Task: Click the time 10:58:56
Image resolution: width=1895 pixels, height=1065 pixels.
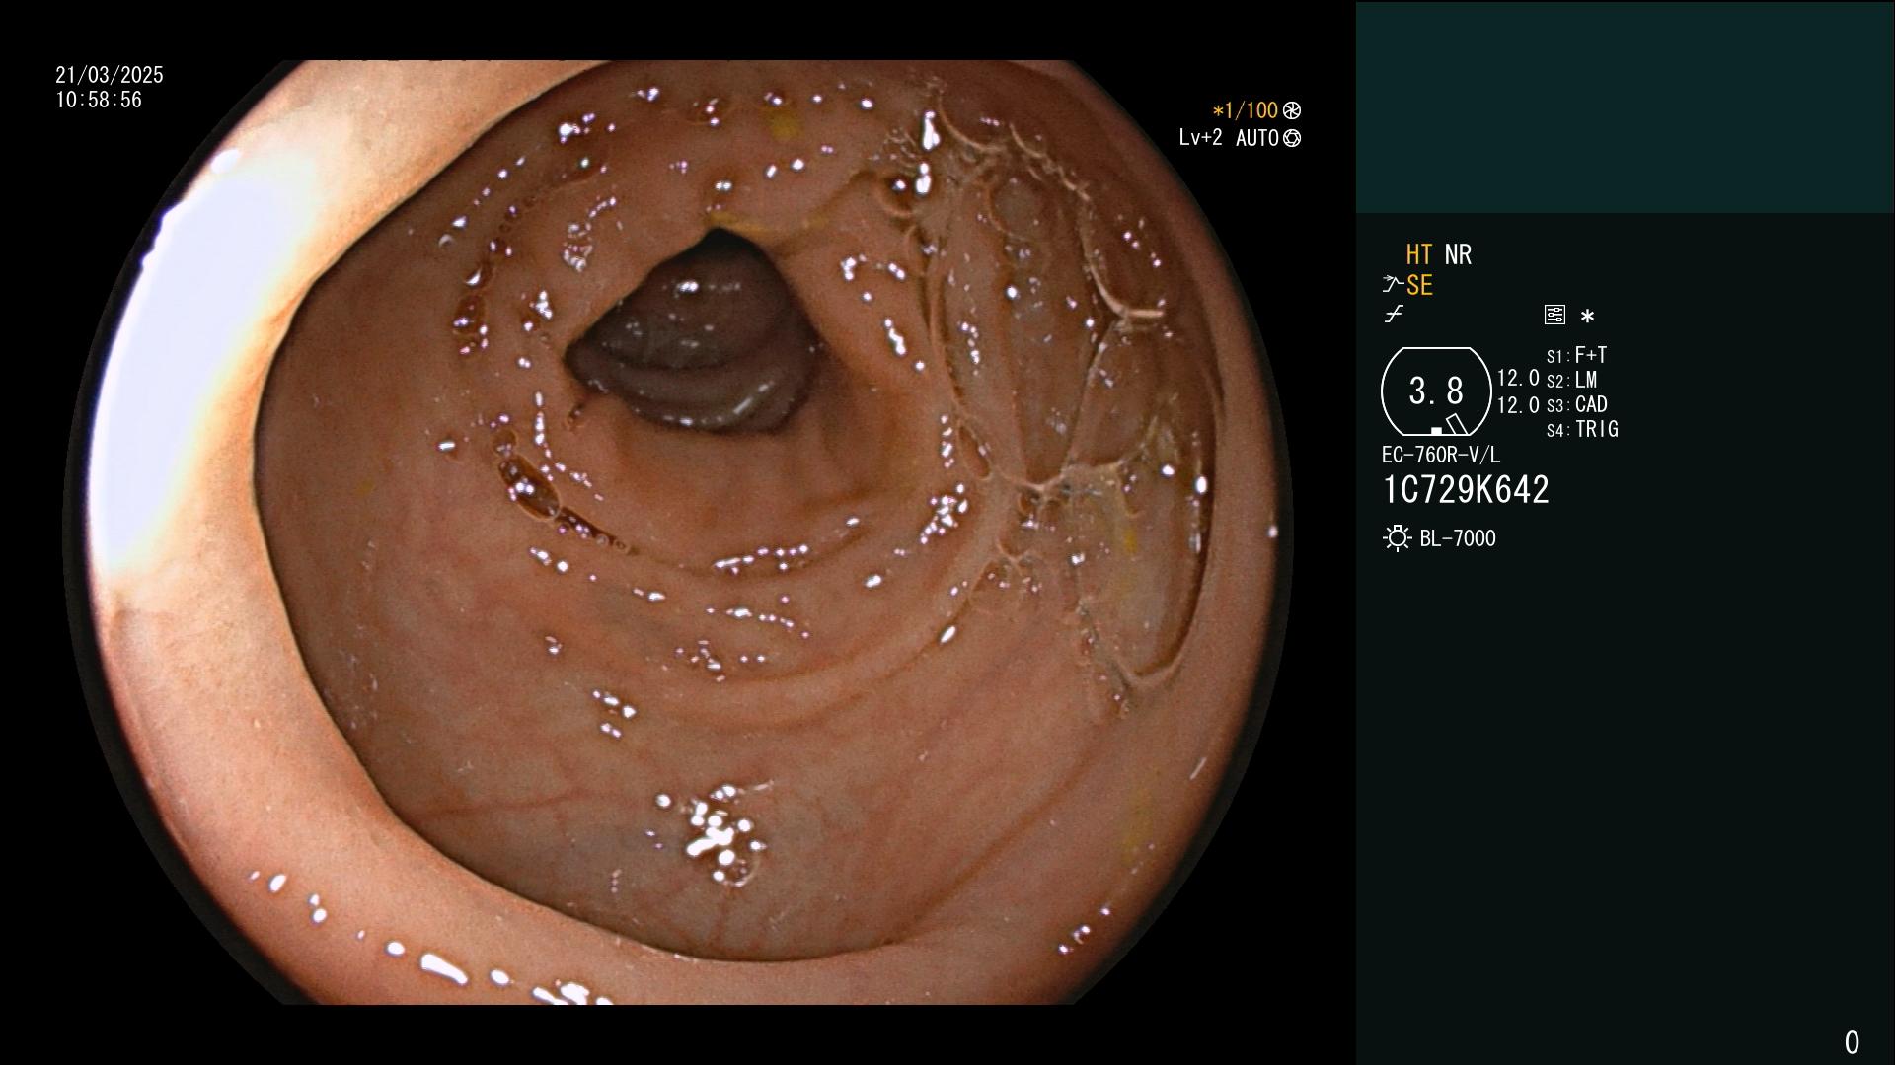Action: [x=99, y=100]
